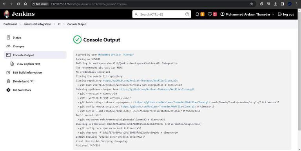The width and height of the screenshot is (301, 151).
Task: Open Status in sidebar
Action: tap(35, 38)
